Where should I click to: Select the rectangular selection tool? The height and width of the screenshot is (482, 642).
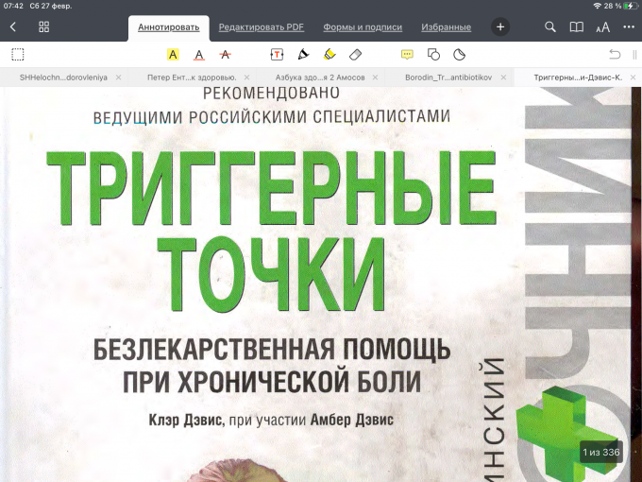(17, 55)
